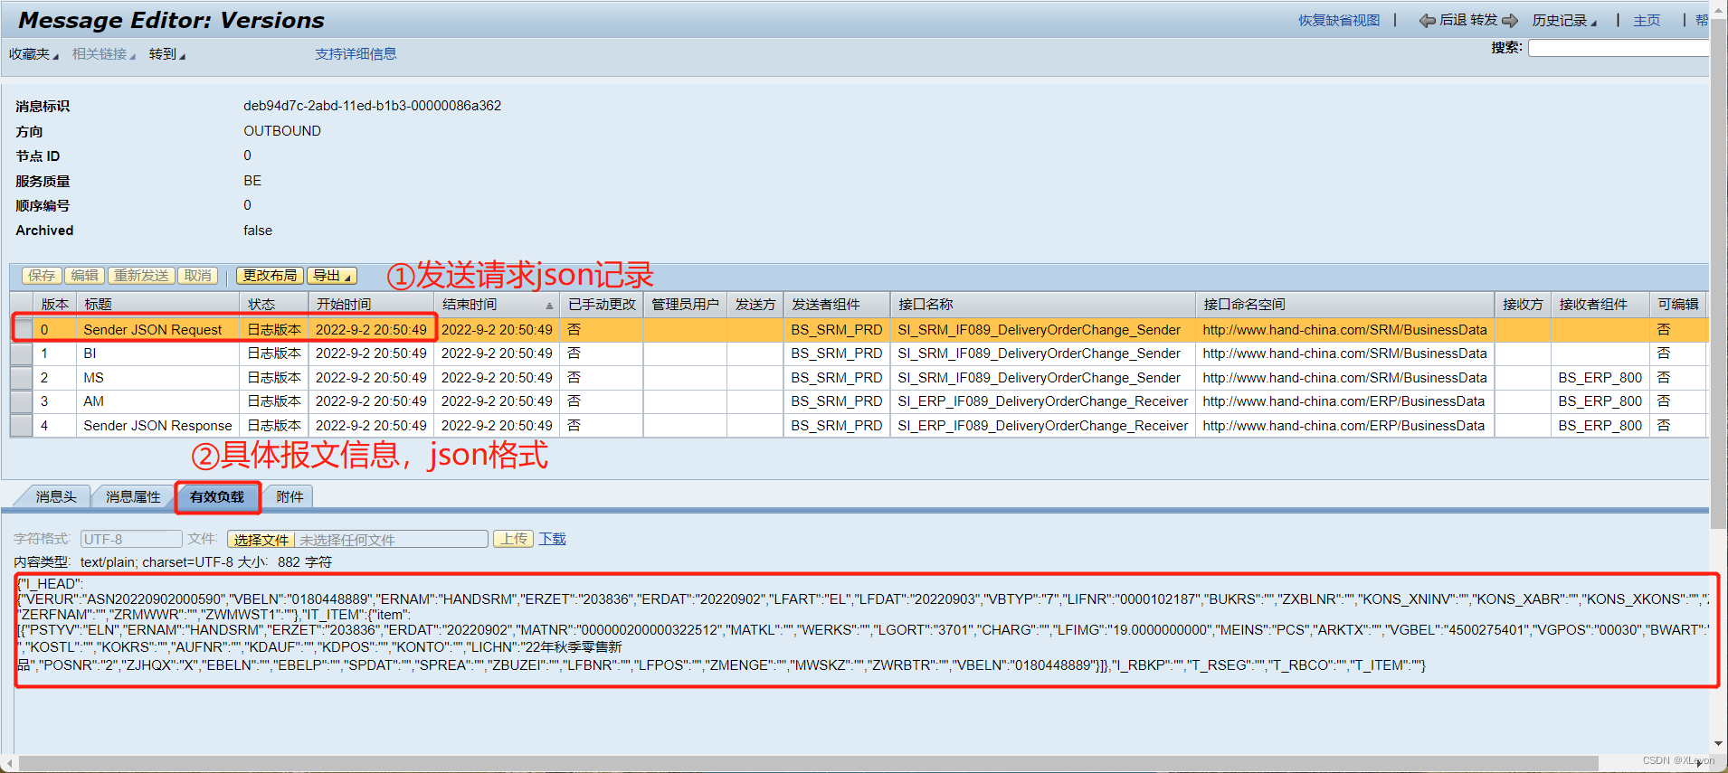Image resolution: width=1728 pixels, height=773 pixels.
Task: Click SI_ERP_IF089_DeliveryOrderChange_Receiver in row 3
Action: click(x=1042, y=401)
